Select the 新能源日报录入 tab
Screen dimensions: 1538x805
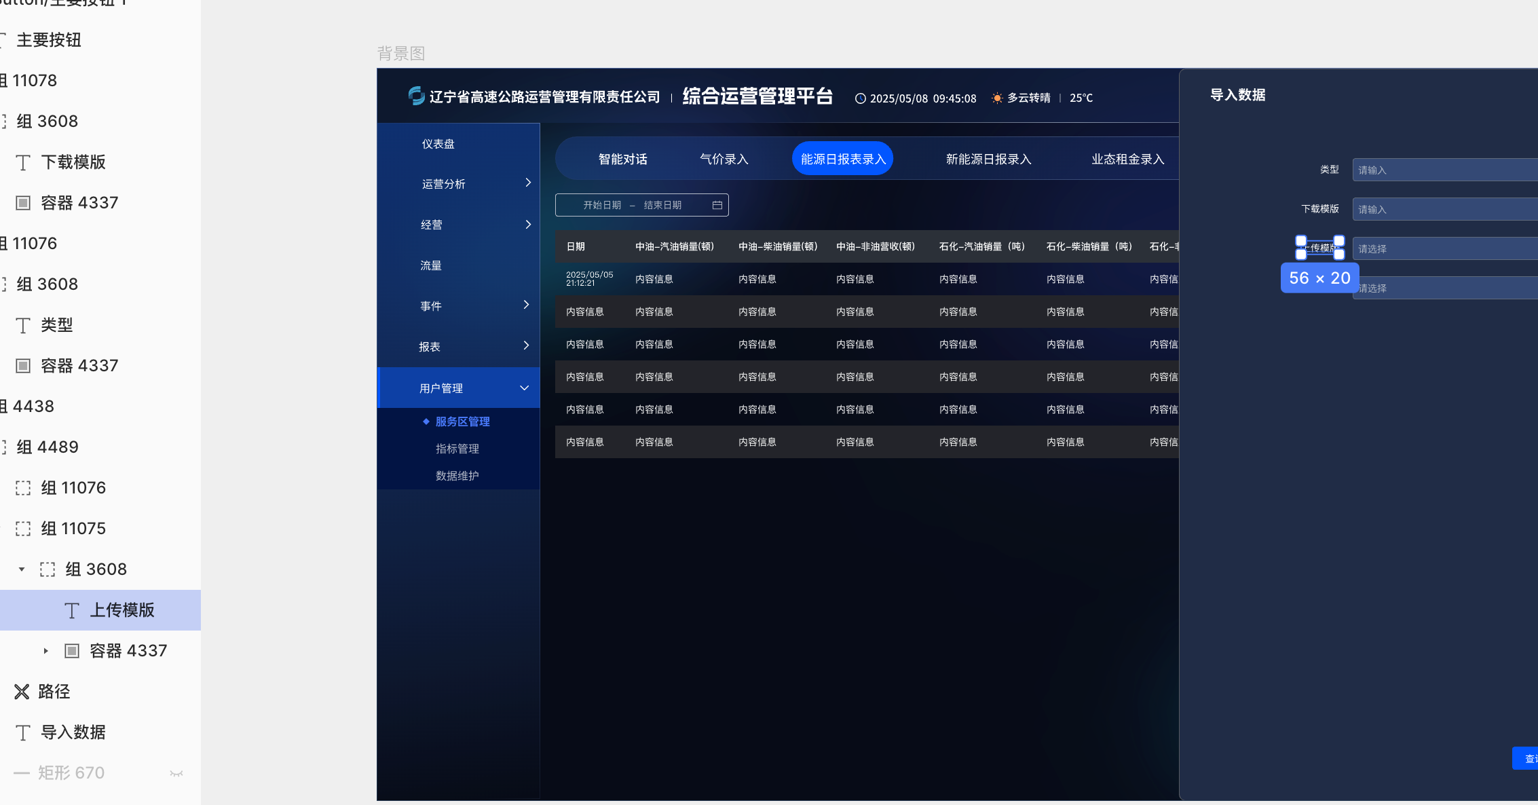[x=988, y=158]
